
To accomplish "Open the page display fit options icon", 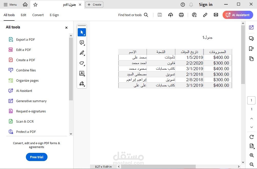I will tap(252, 146).
